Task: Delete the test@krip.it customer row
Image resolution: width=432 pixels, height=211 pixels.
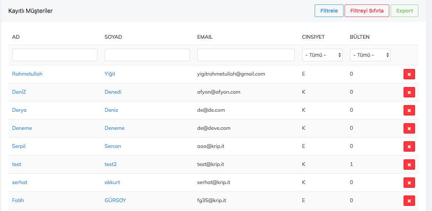Action: coord(409,165)
